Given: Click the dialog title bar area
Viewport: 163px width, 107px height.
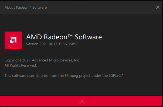Looking at the screenshot, I should tap(81, 7).
